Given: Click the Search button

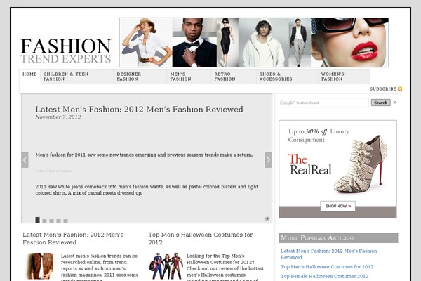Looking at the screenshot, I should pos(381,103).
